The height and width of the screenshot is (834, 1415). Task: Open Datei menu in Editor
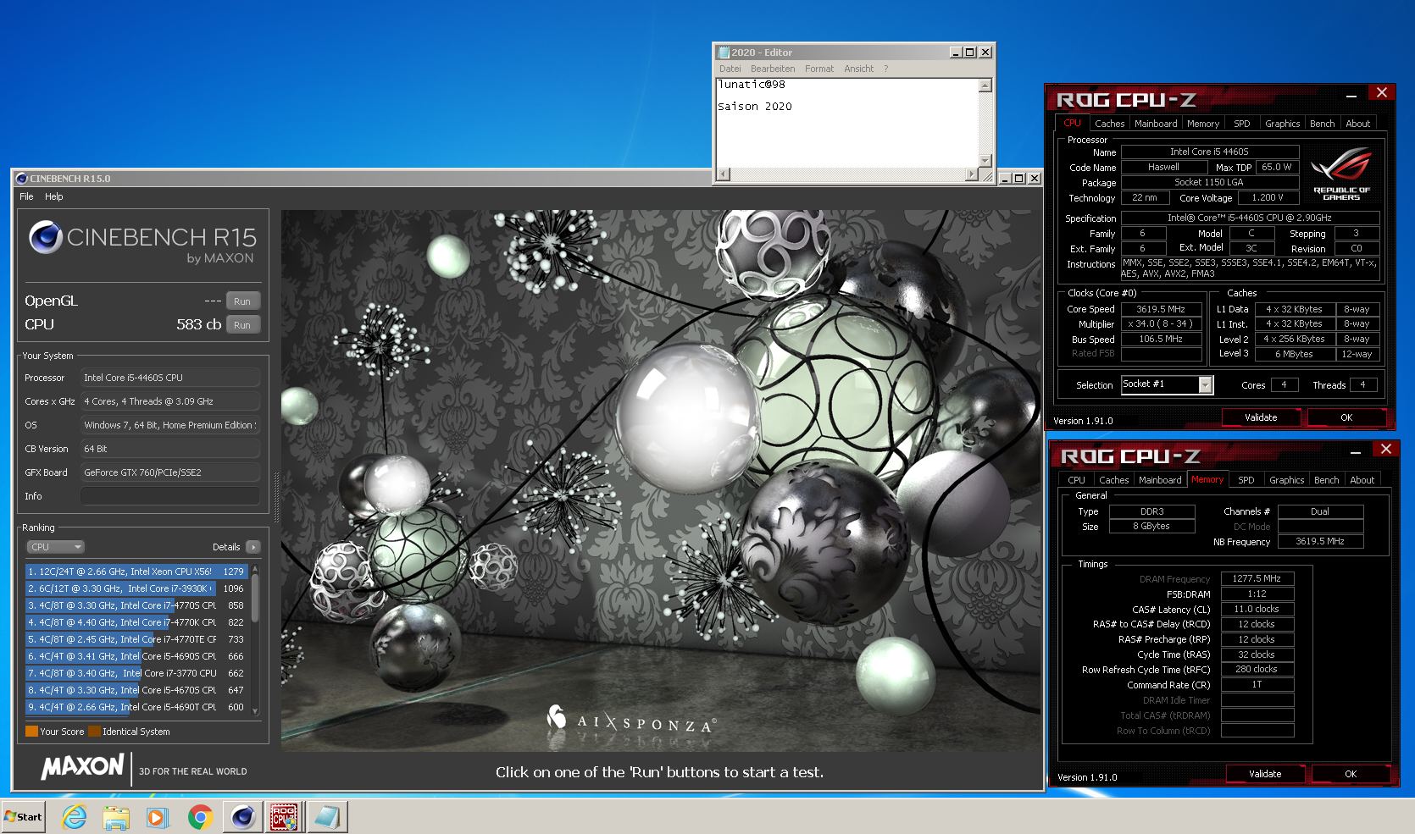pos(730,69)
